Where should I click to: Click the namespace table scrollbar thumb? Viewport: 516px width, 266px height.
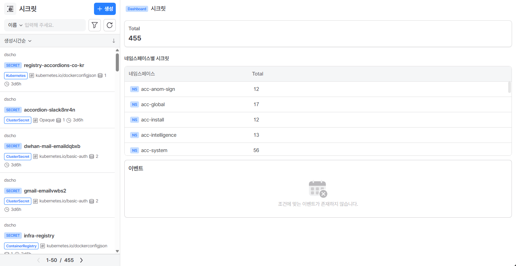(510, 87)
